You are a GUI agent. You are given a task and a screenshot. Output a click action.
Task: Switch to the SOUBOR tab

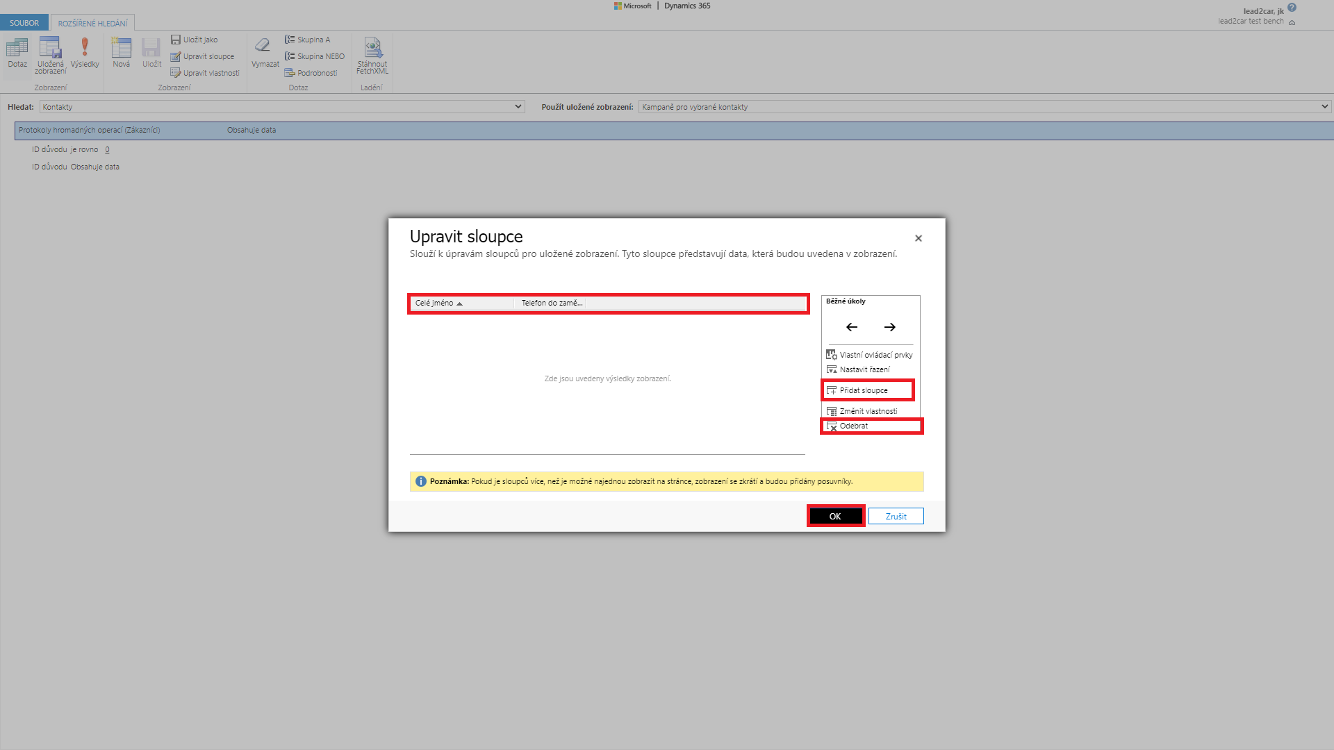tap(24, 23)
